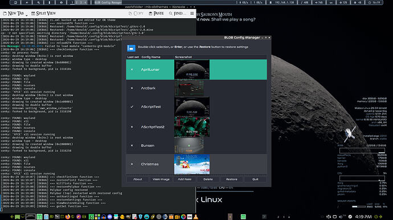Select the Bunsen config name
393x220 pixels.
pos(148,146)
